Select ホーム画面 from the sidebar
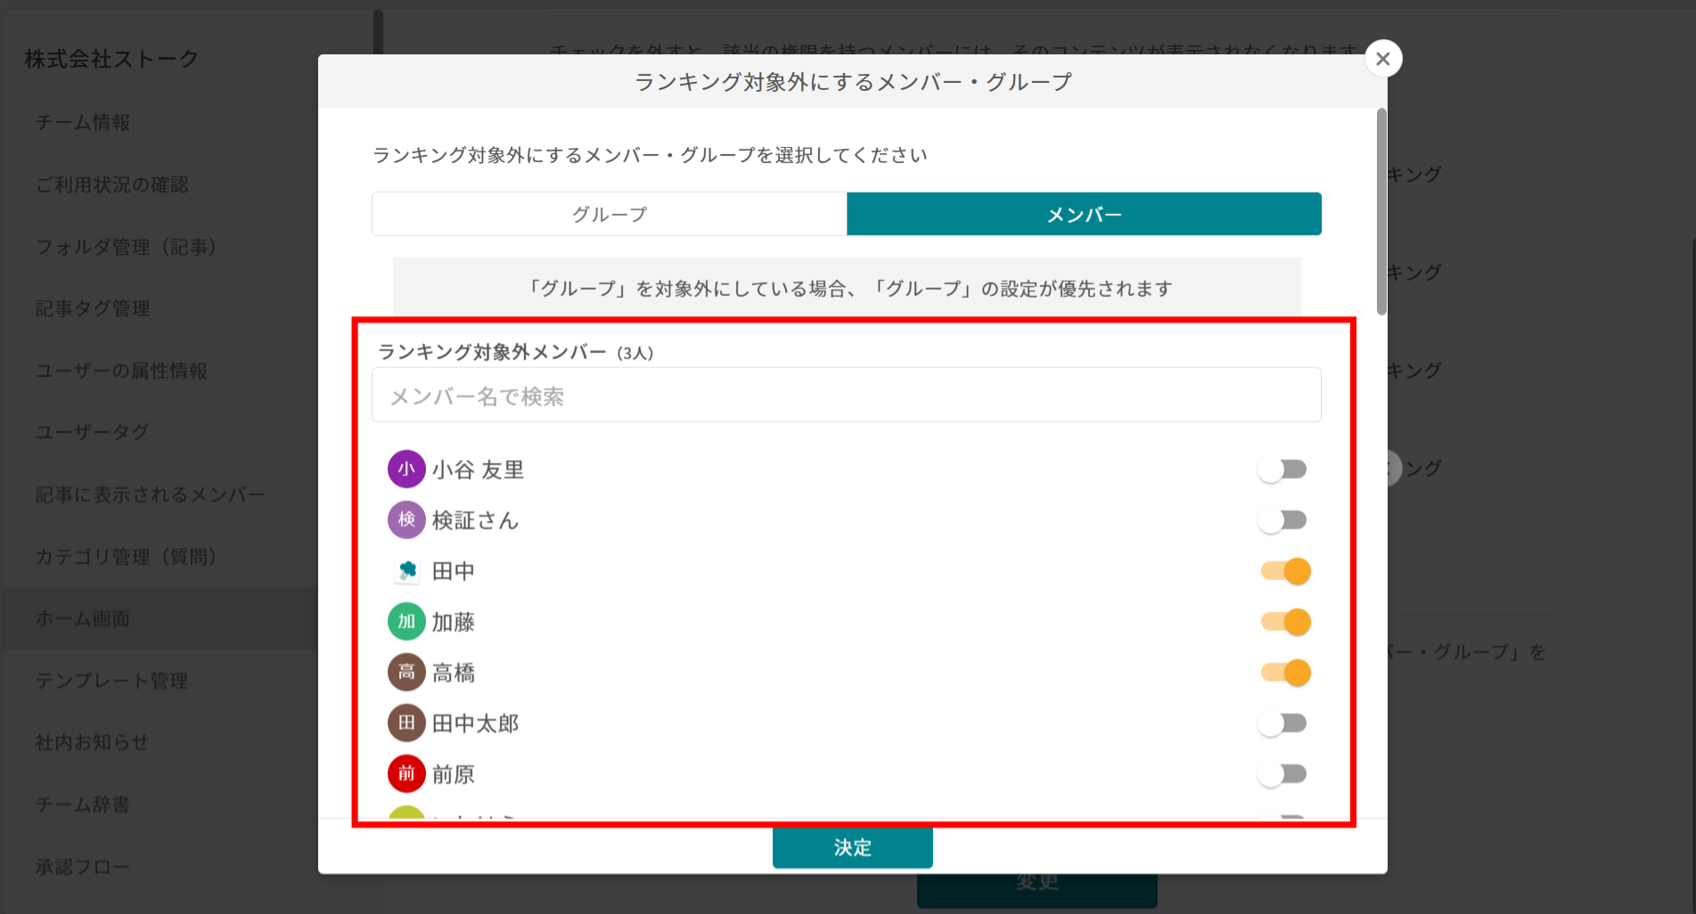Image resolution: width=1696 pixels, height=914 pixels. 84,618
